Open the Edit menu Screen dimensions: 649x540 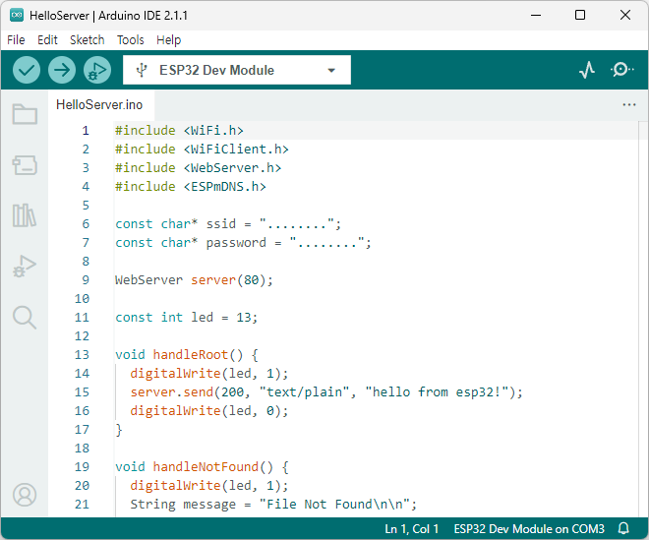(47, 40)
